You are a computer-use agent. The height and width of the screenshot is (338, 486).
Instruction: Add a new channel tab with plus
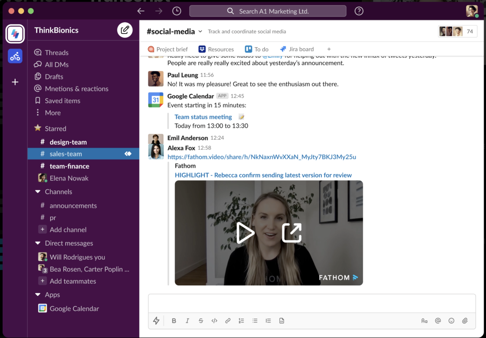point(329,49)
